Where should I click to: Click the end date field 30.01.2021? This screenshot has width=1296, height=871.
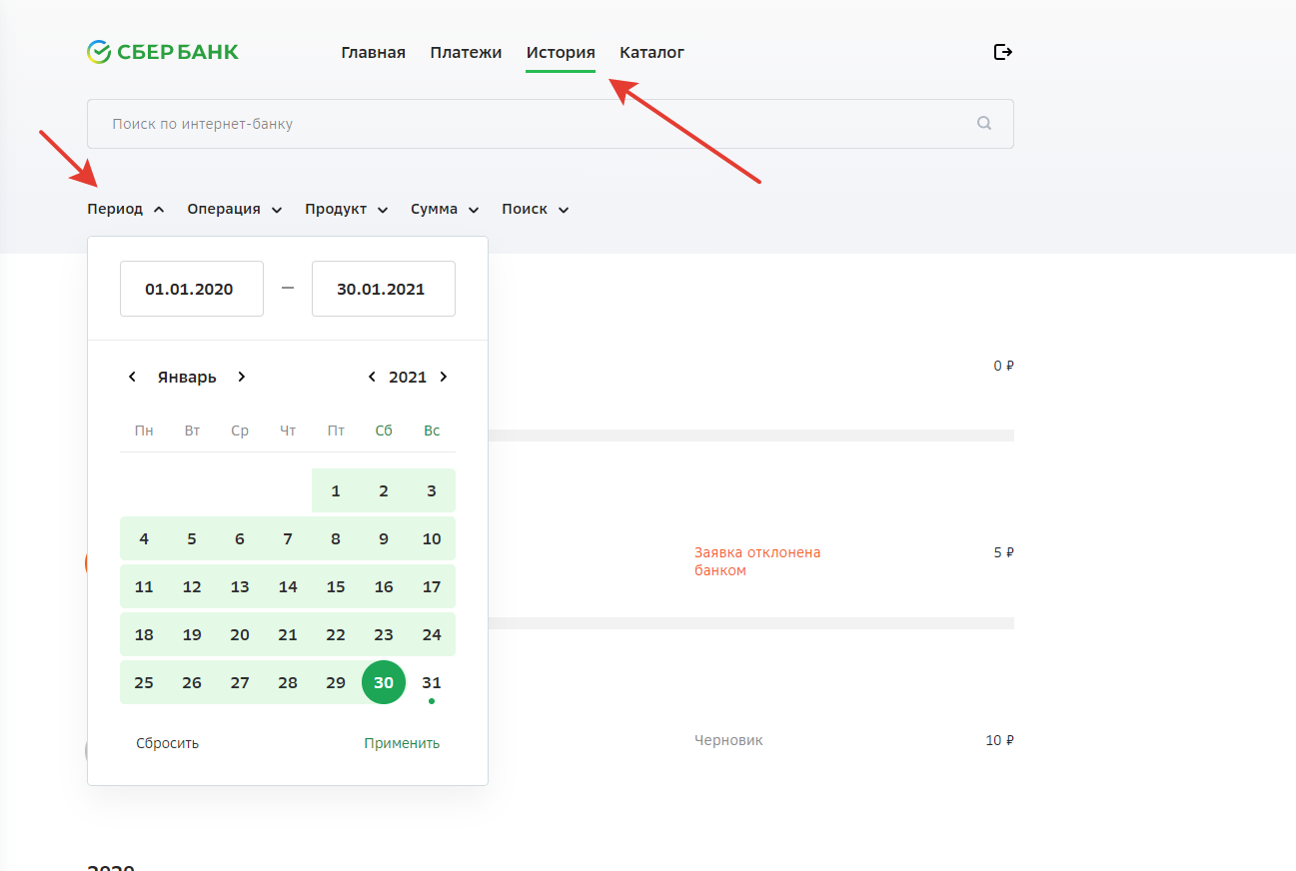tap(384, 289)
